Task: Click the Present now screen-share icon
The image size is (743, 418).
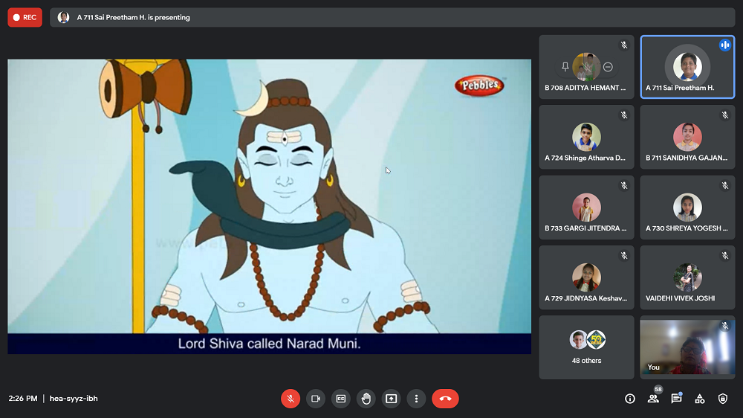Action: [392, 399]
